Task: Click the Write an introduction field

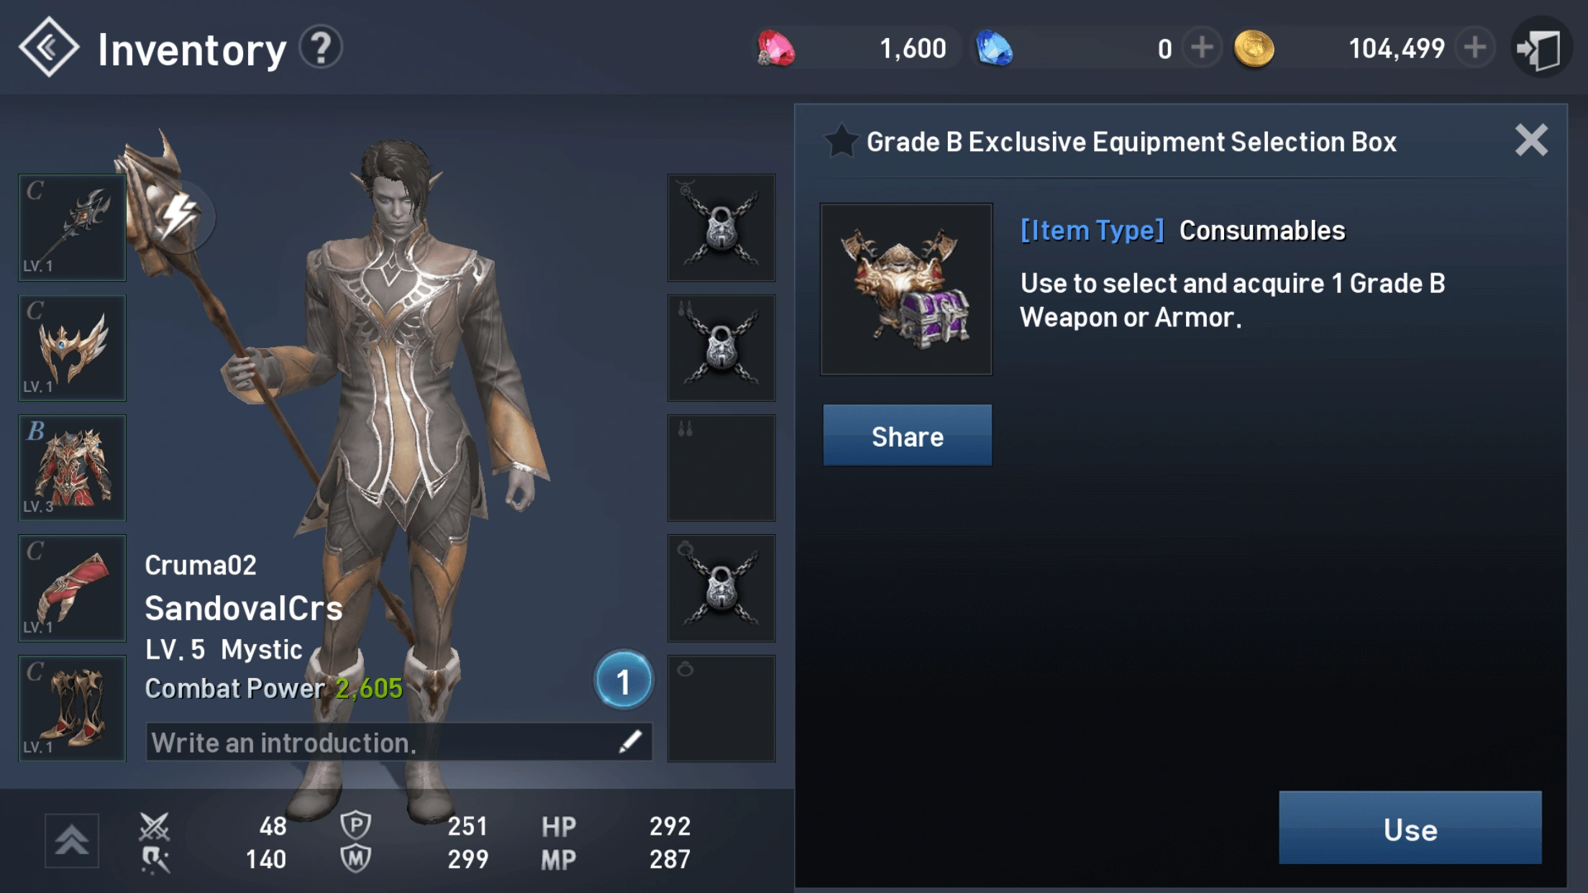Action: click(399, 742)
